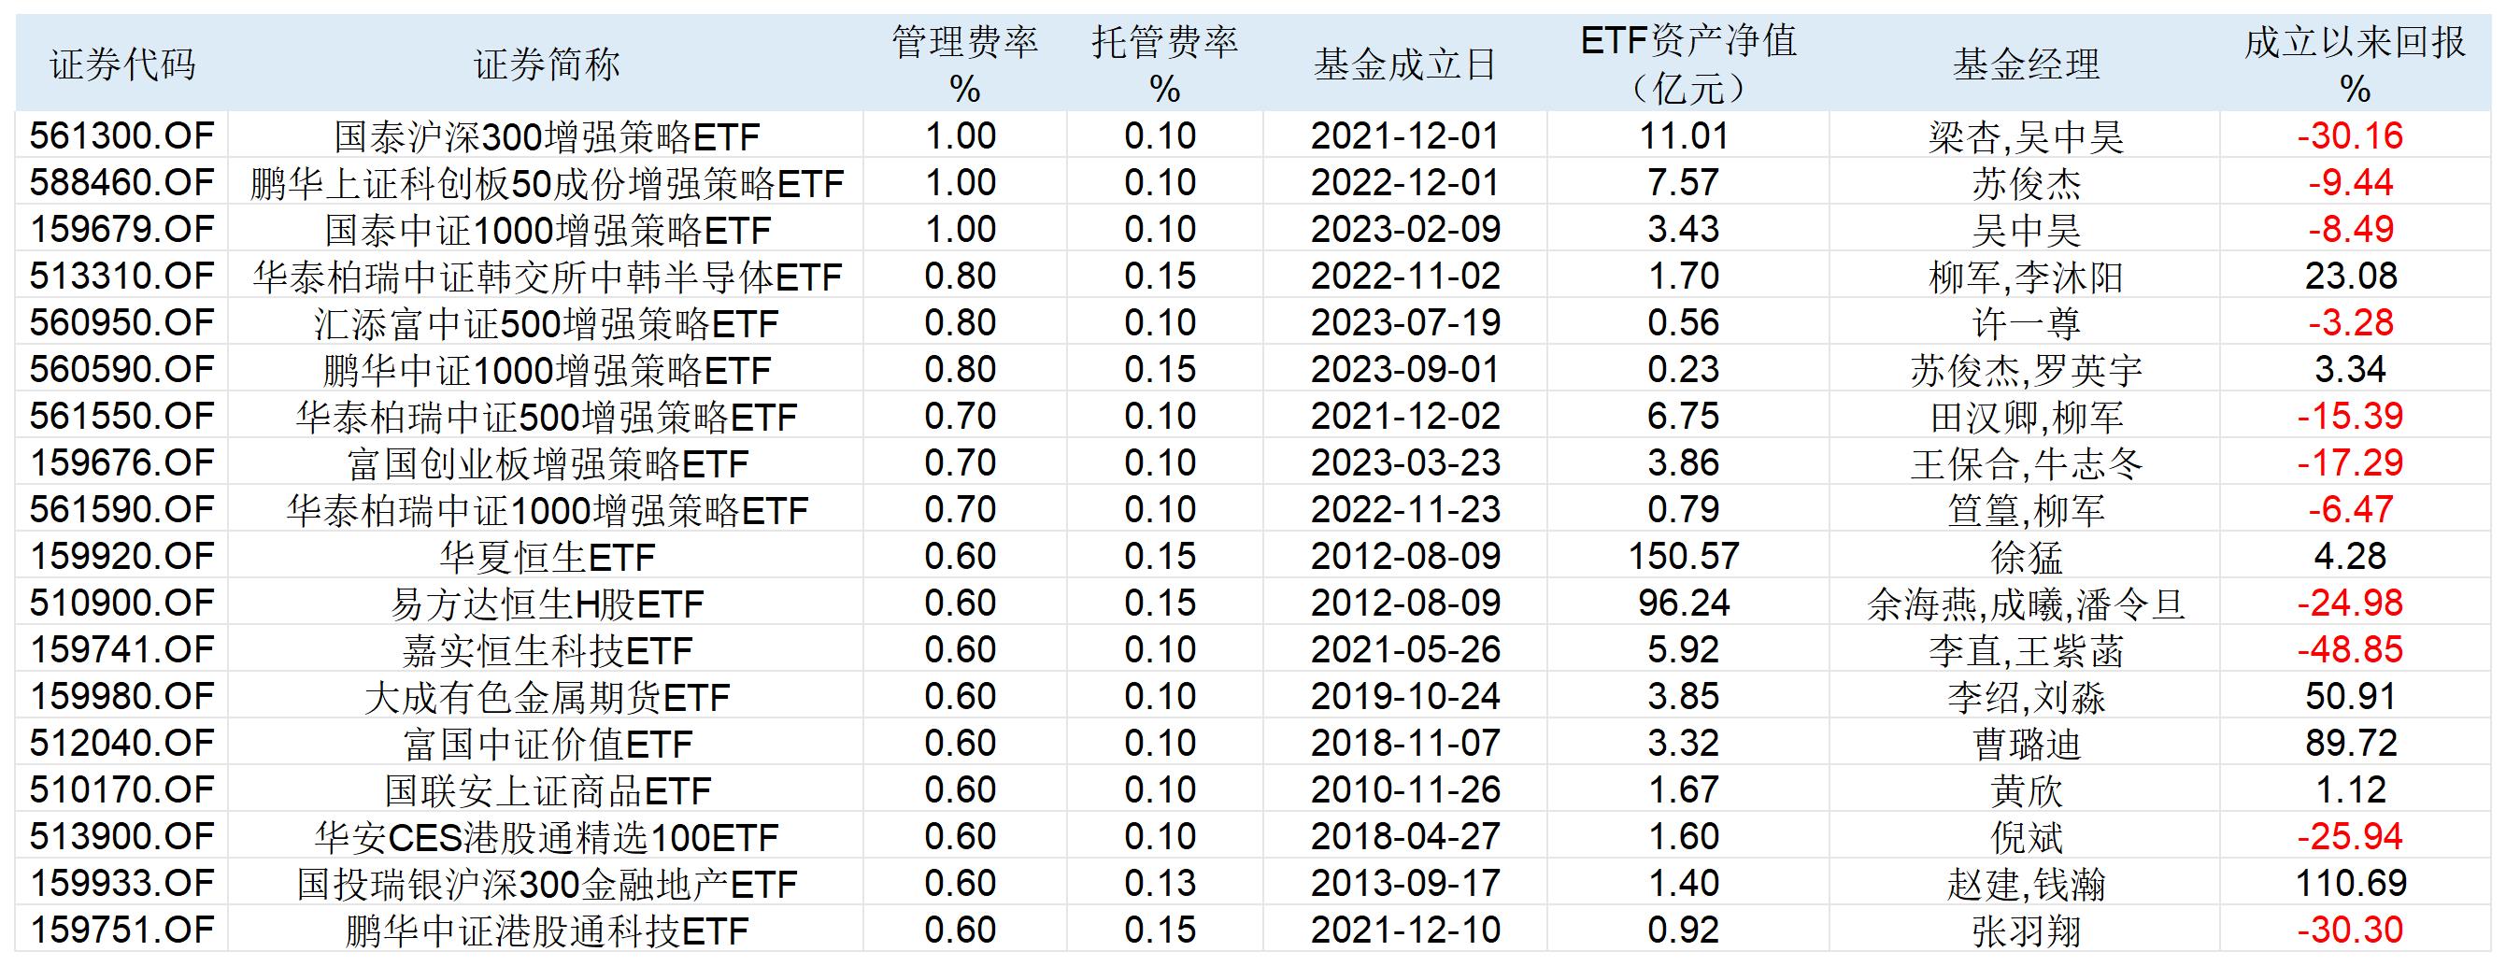Select the 基金经理 column header
This screenshot has width=2506, height=966.
2026,65
